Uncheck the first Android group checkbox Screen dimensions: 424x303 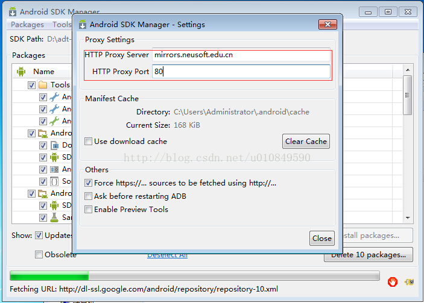31,133
